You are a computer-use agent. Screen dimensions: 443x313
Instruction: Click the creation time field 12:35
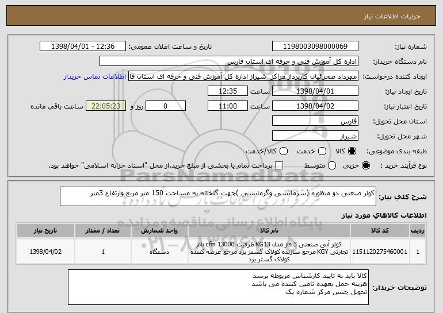tap(228, 91)
